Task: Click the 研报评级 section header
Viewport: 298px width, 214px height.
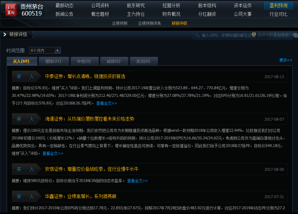Action: pyautogui.click(x=18, y=35)
